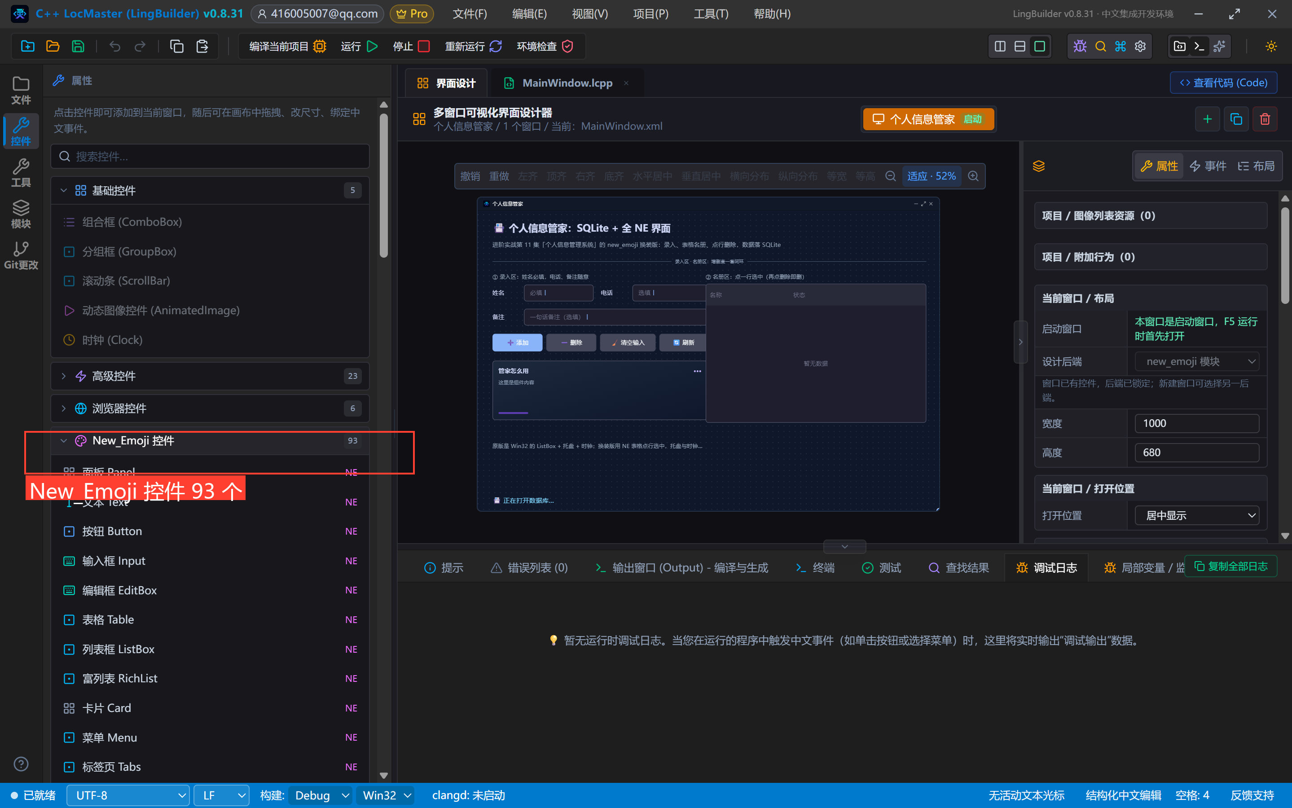Open the 工具(T) menu
Image resolution: width=1292 pixels, height=808 pixels.
(711, 14)
